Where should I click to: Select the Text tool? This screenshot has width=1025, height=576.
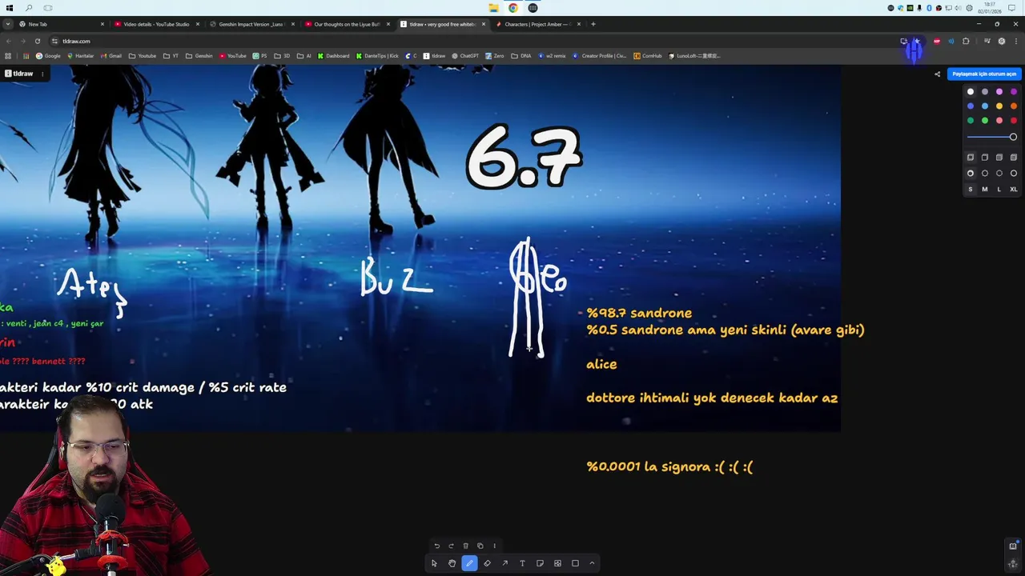[522, 563]
